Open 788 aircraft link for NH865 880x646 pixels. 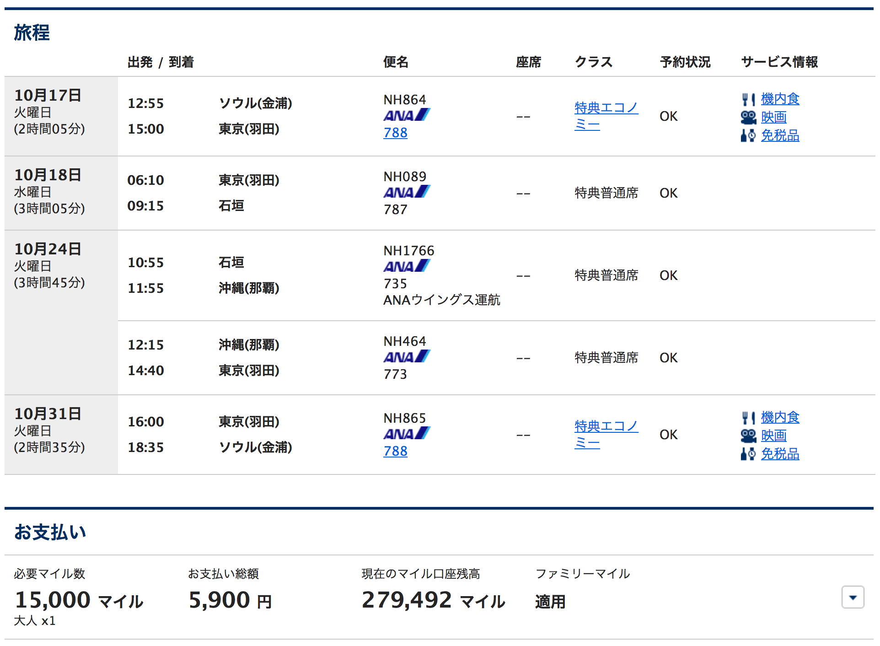[395, 452]
